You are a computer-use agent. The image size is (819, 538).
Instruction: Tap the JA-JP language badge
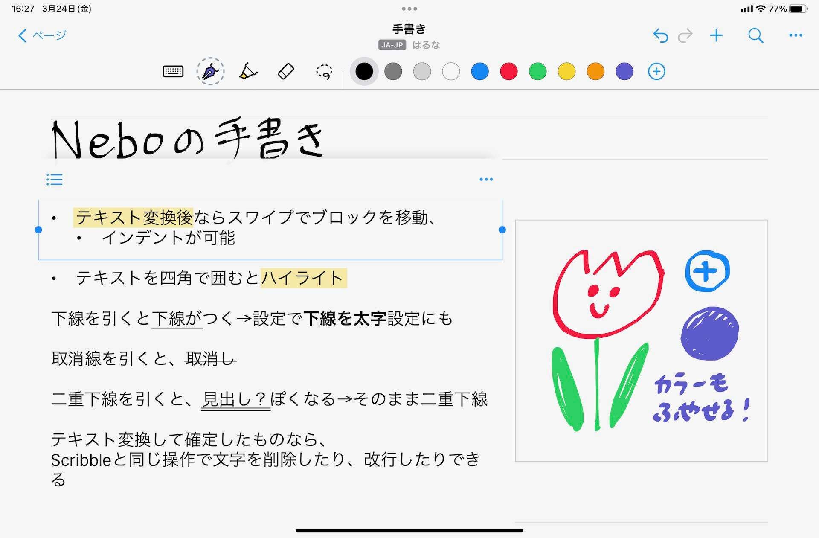coord(392,45)
